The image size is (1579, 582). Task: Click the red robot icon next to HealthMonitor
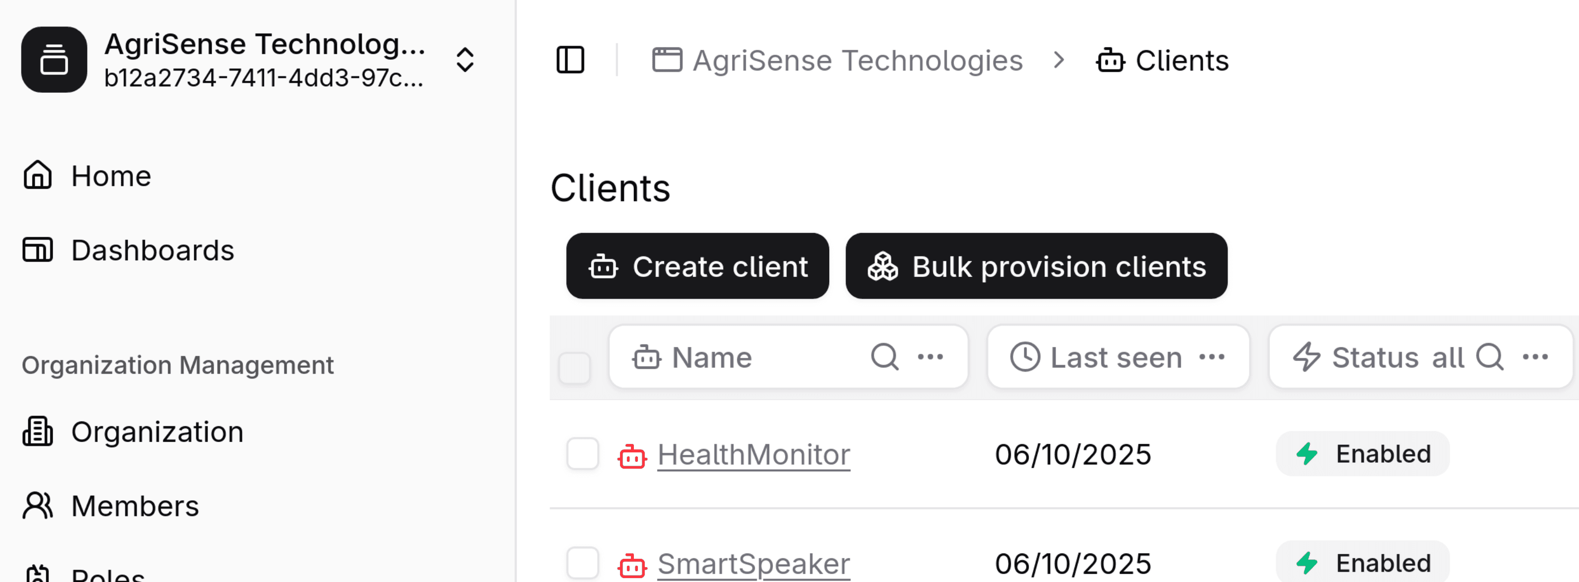631,454
